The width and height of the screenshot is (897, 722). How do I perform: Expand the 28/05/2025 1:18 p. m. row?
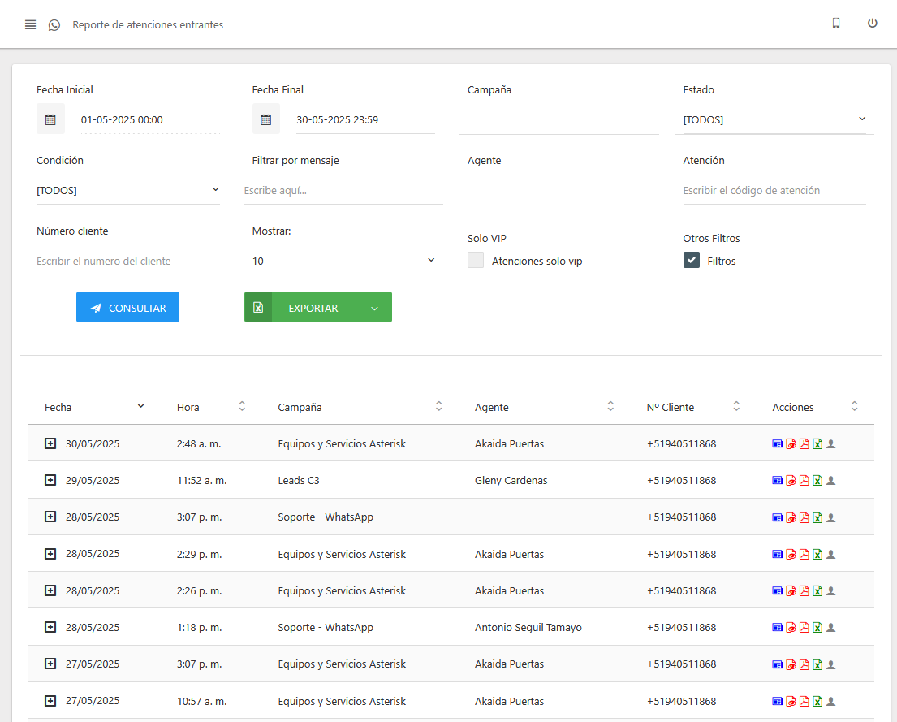[50, 627]
